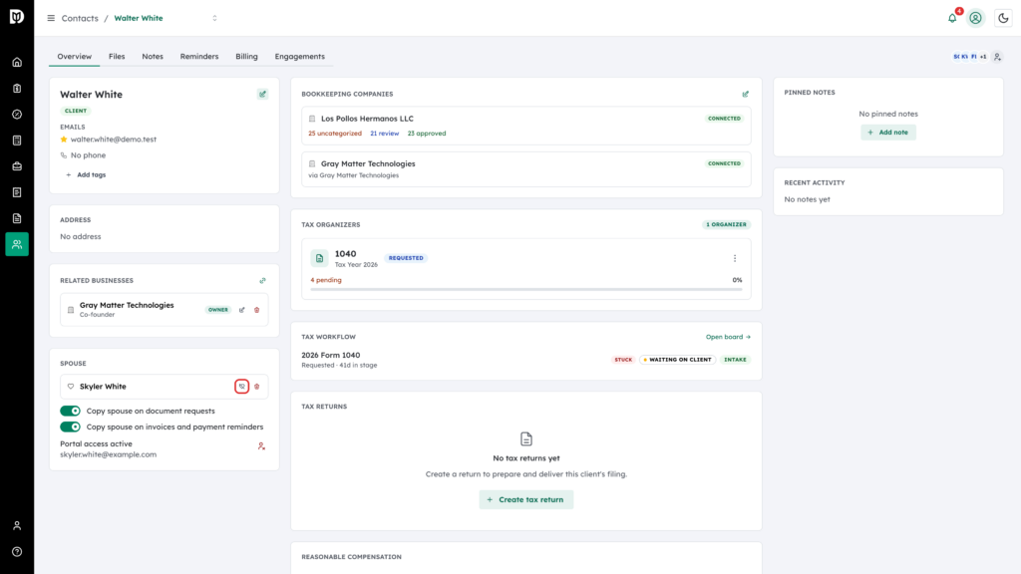Click the green Contacts icon in the sidebar
Viewport: 1021px width, 574px height.
click(17, 244)
